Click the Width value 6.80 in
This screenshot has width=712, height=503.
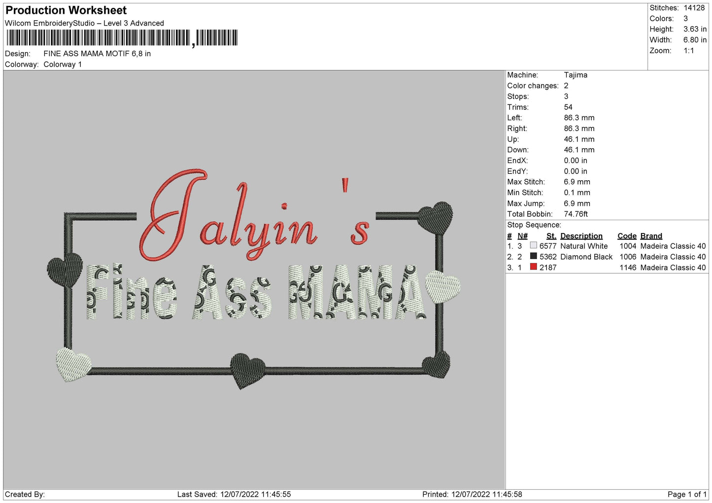click(695, 40)
